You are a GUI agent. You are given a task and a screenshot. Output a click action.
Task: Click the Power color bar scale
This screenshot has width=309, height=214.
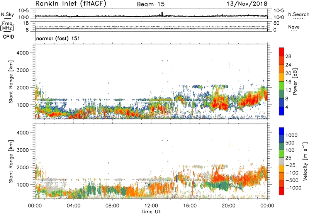[x=282, y=82]
